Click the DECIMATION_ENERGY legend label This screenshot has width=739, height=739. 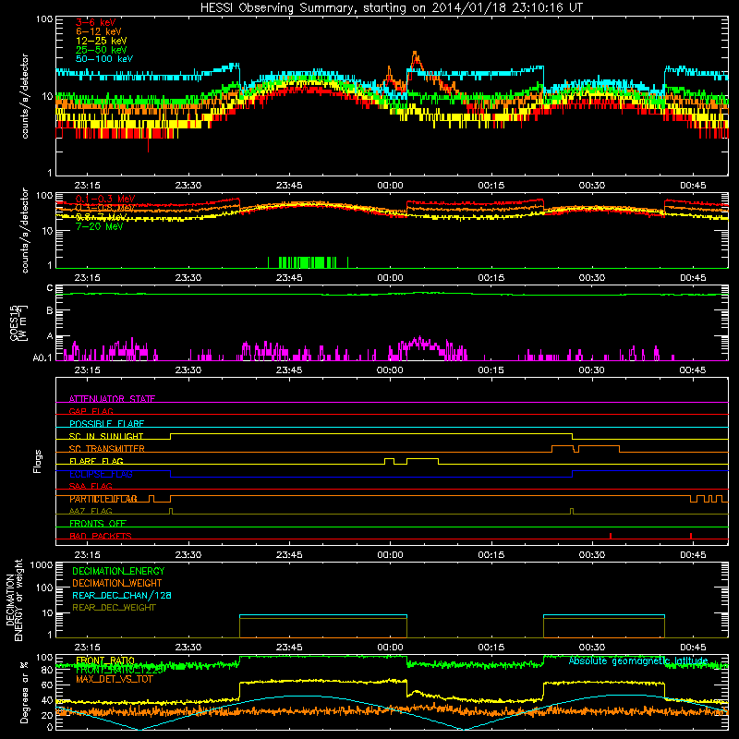[x=118, y=571]
